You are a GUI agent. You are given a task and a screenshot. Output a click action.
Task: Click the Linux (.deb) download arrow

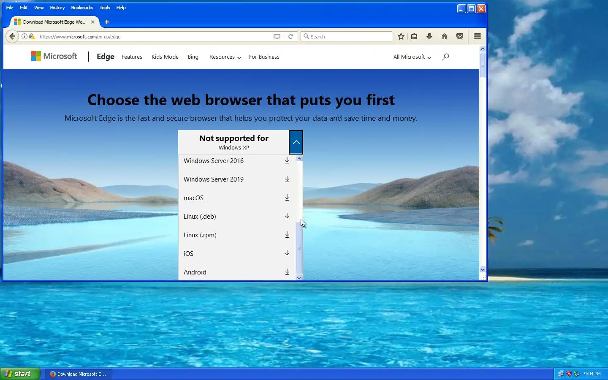point(287,216)
